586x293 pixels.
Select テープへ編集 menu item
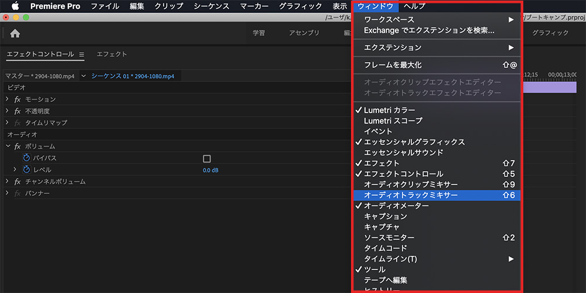point(436,280)
